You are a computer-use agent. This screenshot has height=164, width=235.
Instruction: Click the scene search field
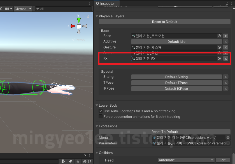pos(63,9)
